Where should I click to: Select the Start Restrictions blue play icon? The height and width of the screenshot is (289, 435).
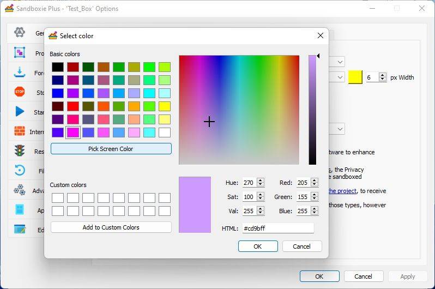(20, 111)
